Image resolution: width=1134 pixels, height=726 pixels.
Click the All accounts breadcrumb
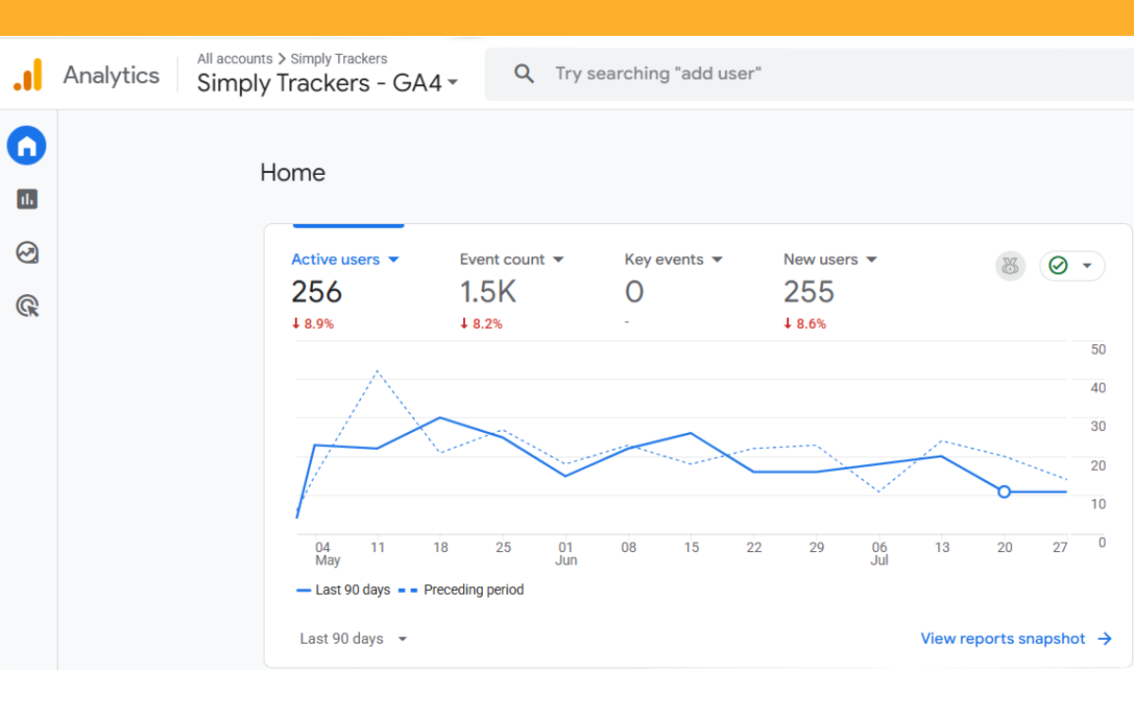point(234,59)
